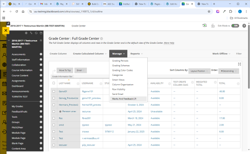Open Last Name column options chevron
Screen dimensions: 250x154
[x=78, y=83]
